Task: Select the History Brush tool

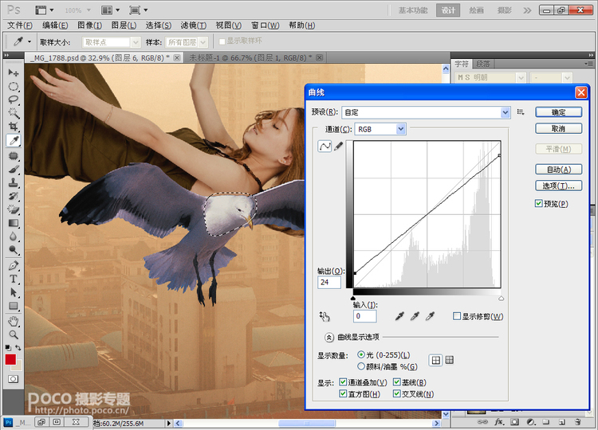Action: point(14,196)
